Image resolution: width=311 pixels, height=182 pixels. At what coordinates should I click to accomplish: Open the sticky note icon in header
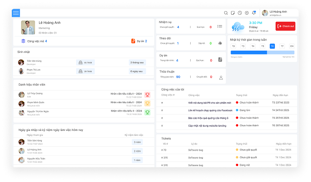[233, 13]
